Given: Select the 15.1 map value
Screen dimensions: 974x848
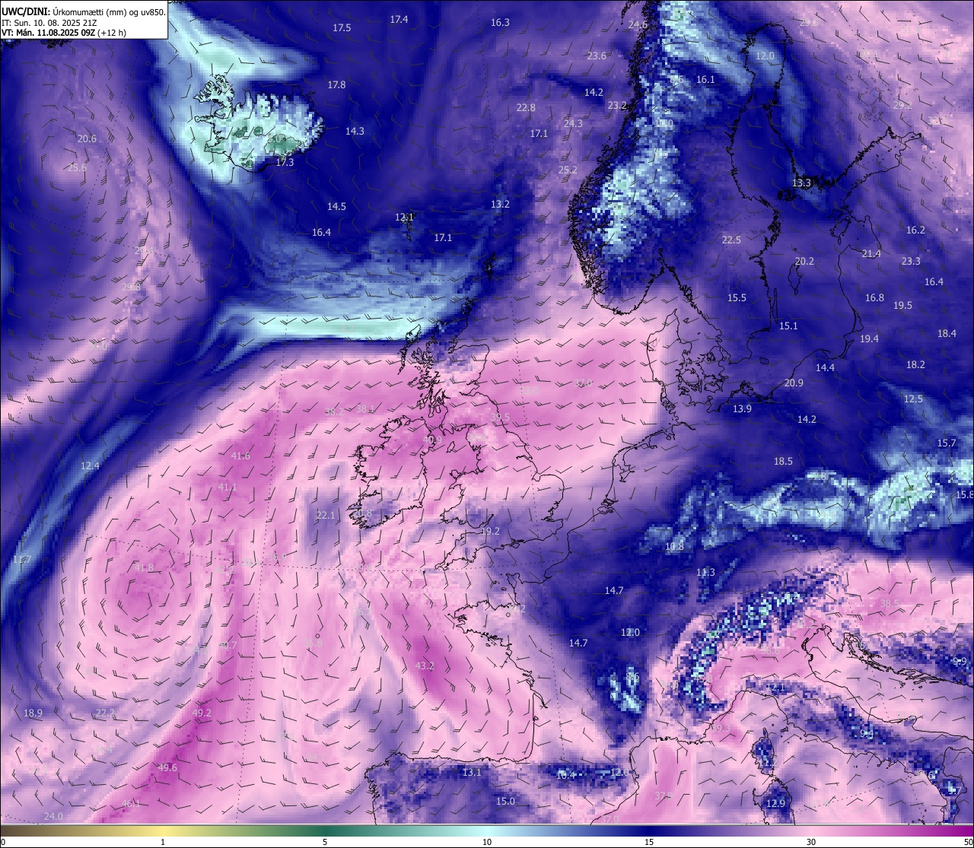Looking at the screenshot, I should 788,326.
